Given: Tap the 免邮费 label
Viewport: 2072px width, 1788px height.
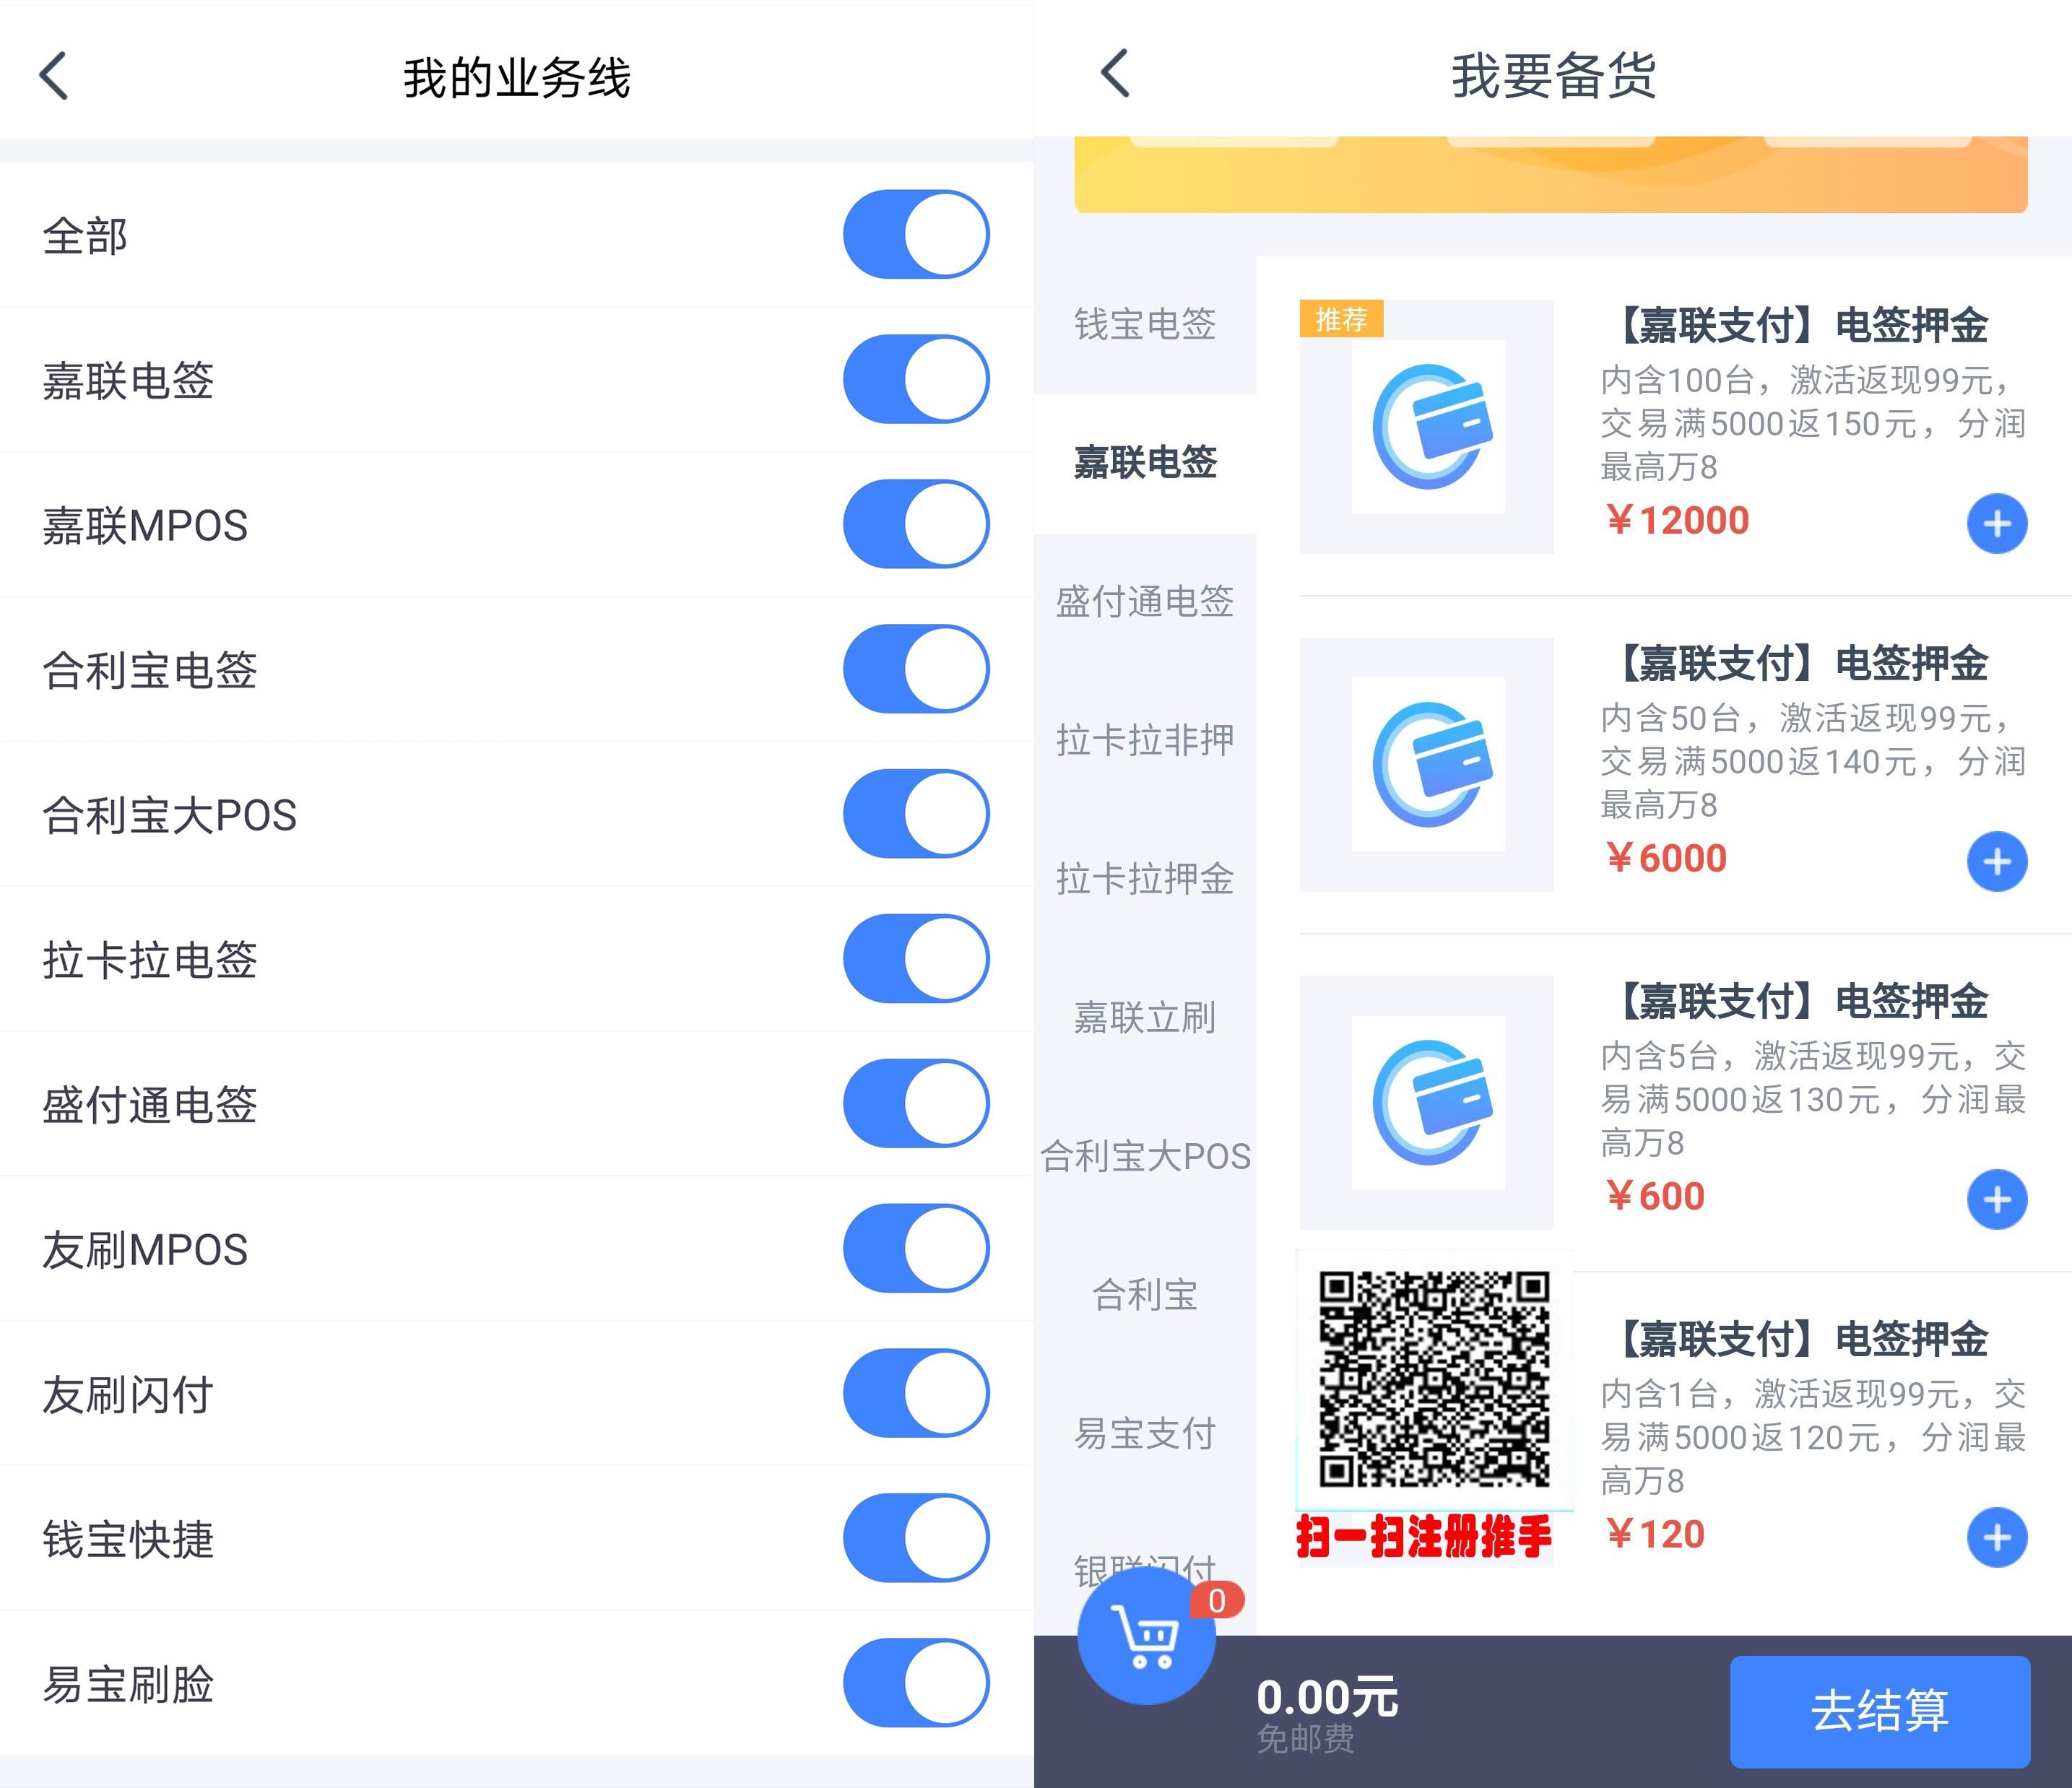Looking at the screenshot, I should 1305,1739.
